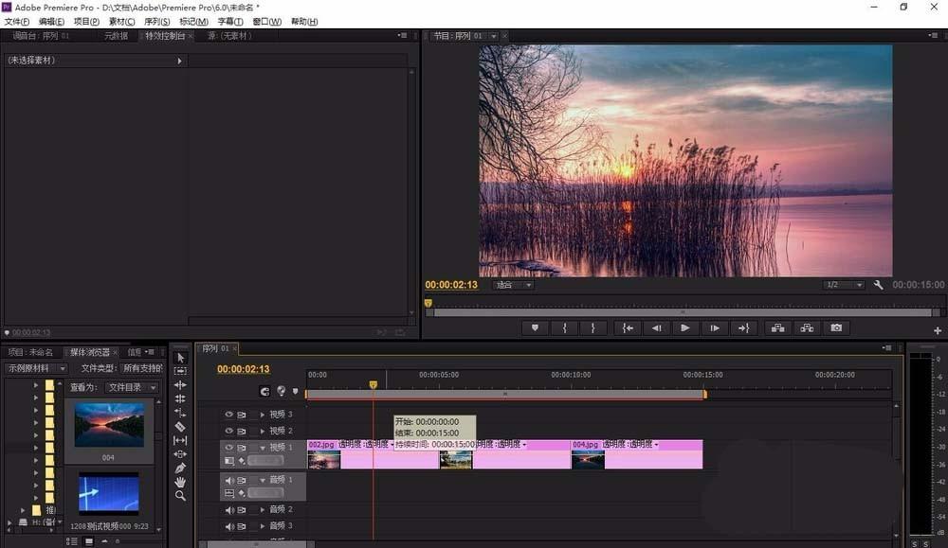Open the 序列(S) menu
This screenshot has width=948, height=548.
(156, 22)
